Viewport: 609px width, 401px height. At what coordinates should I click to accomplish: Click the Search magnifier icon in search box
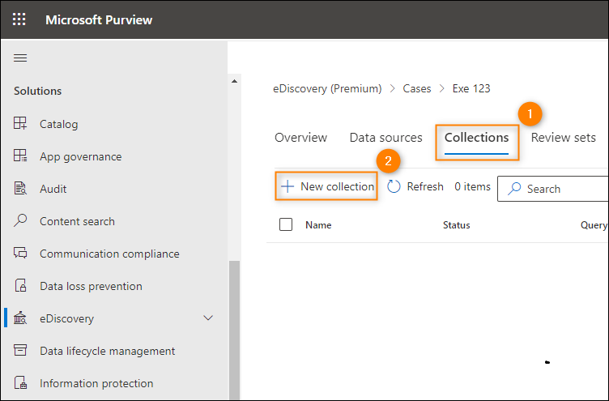click(514, 189)
